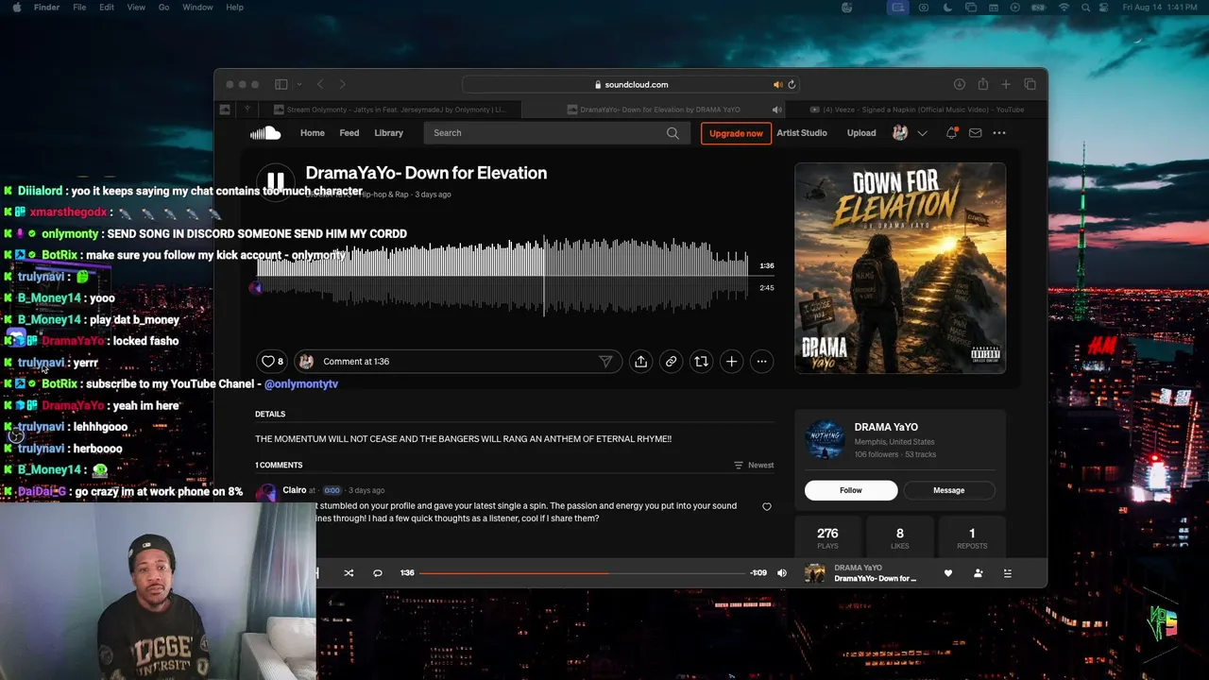This screenshot has width=1209, height=680.
Task: Open the Down for Elevation album artwork
Action: [900, 268]
